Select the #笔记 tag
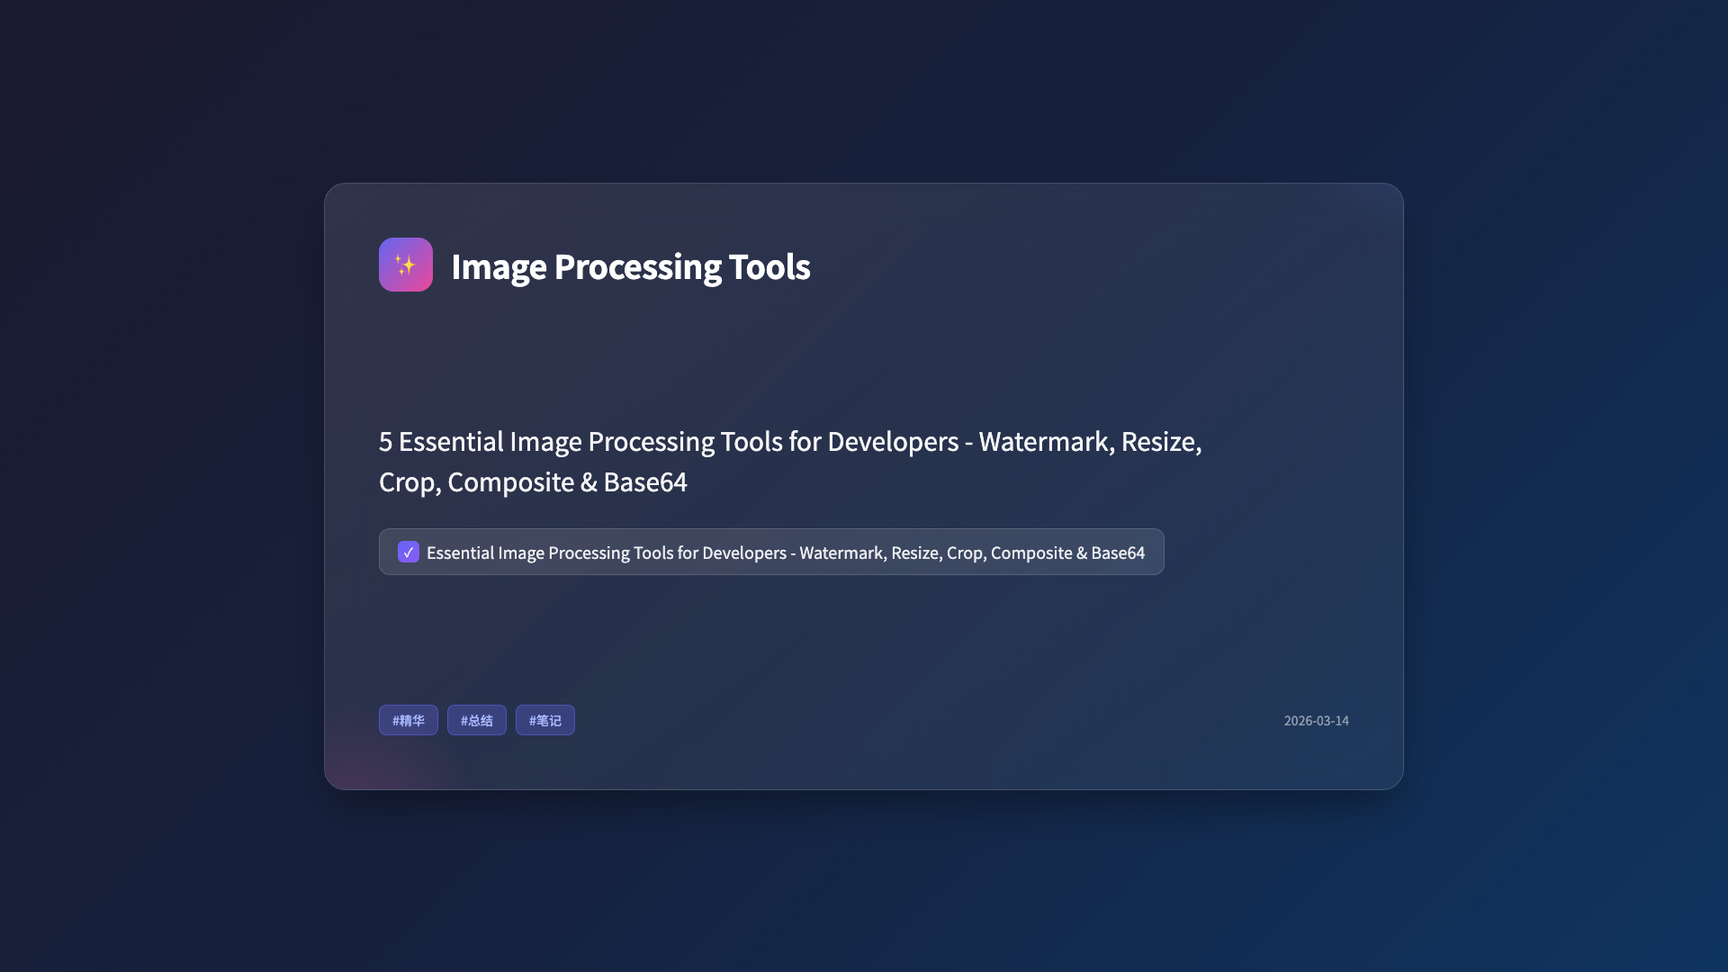 click(x=545, y=720)
